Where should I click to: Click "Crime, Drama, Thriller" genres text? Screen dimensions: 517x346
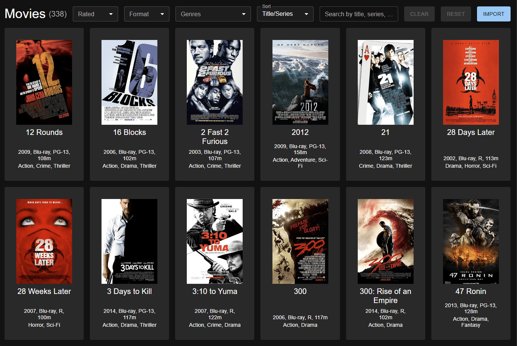coord(385,166)
